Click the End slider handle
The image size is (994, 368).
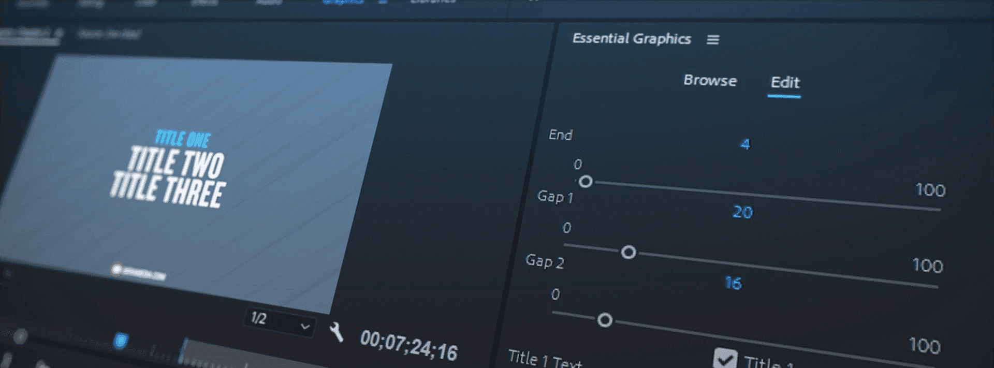click(x=586, y=182)
